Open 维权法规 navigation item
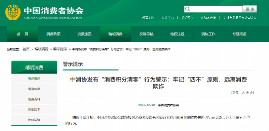 (178, 34)
